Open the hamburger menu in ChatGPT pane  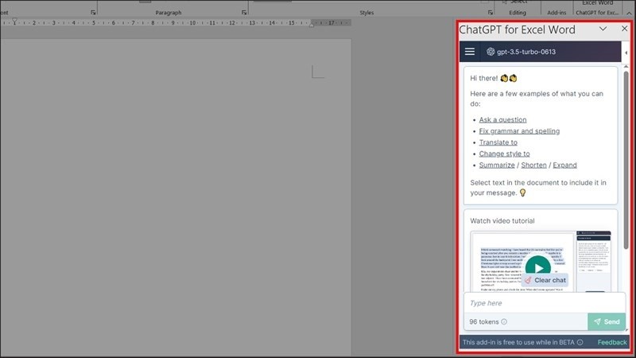coord(470,52)
